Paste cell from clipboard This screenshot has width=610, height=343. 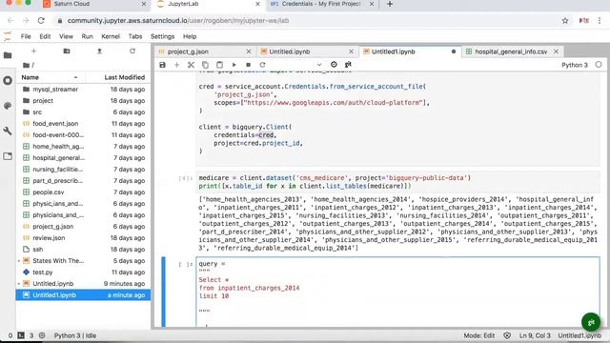219,65
